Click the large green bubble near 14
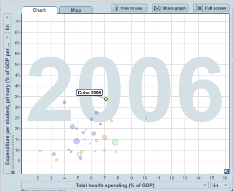 pos(115,142)
